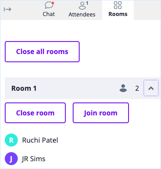Click the Close room button
This screenshot has height=169, width=161.
pos(35,113)
